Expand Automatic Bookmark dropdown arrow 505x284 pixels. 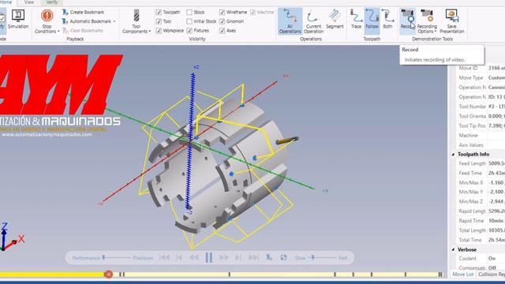(114, 21)
